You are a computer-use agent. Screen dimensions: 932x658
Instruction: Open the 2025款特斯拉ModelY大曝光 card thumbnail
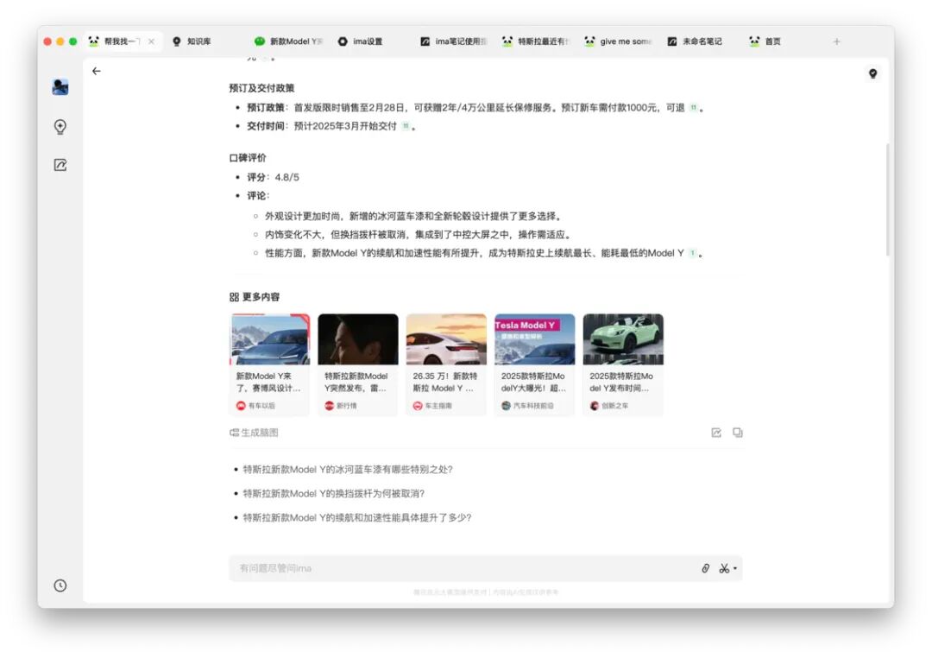534,339
